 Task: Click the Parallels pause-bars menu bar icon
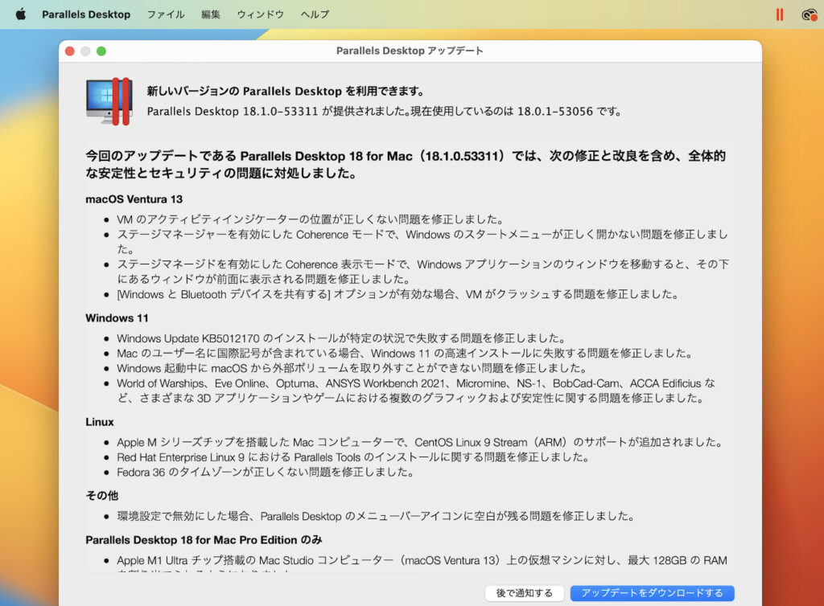(779, 14)
